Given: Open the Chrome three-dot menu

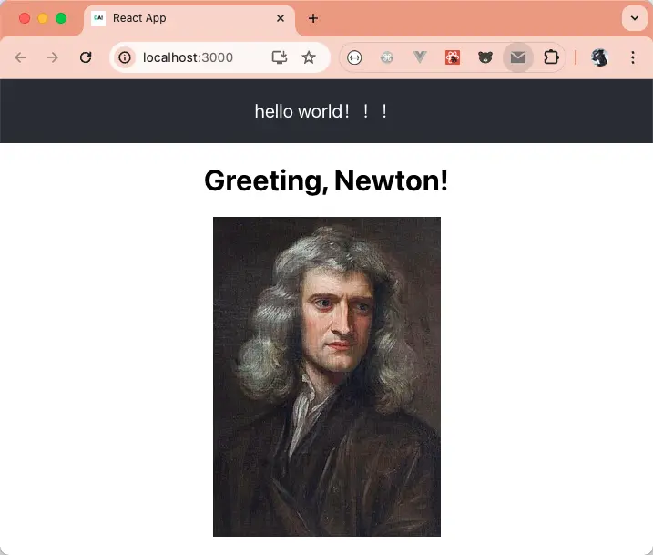Looking at the screenshot, I should point(633,57).
